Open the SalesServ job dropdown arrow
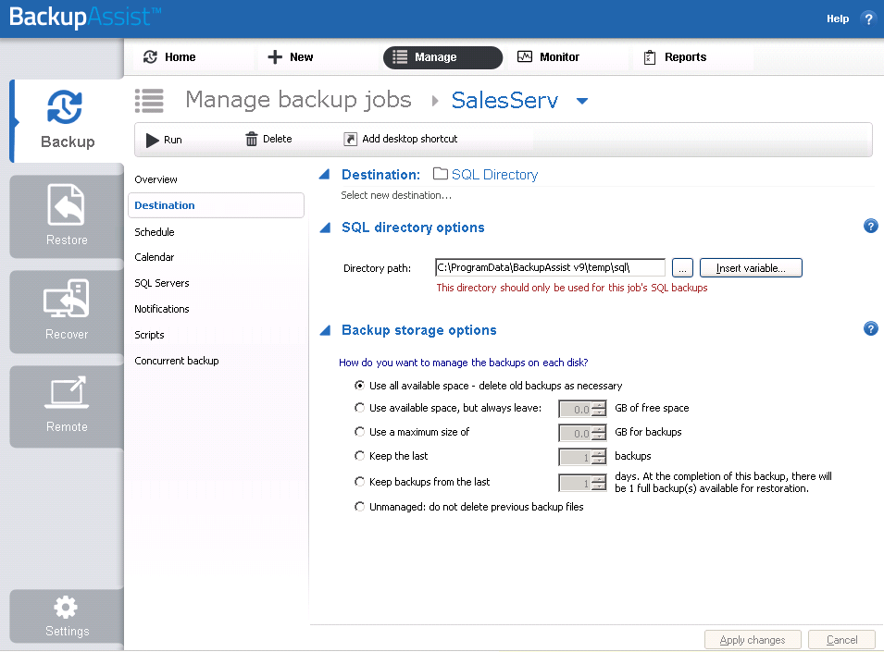 (x=582, y=102)
